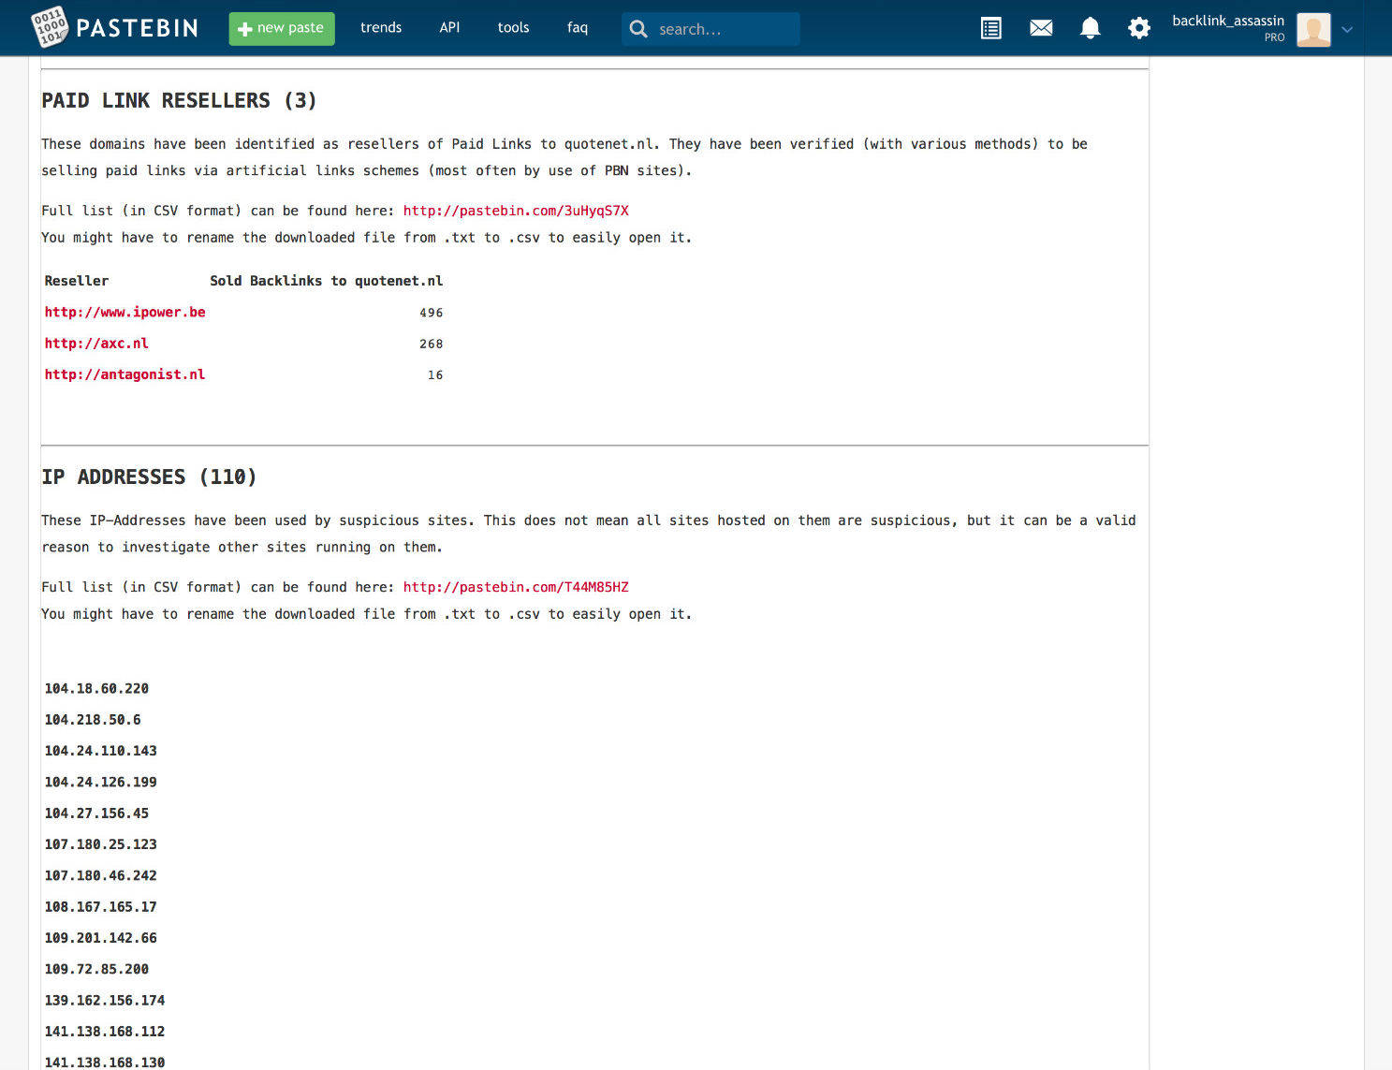Click the new paste button
1392x1070 pixels.
[282, 28]
